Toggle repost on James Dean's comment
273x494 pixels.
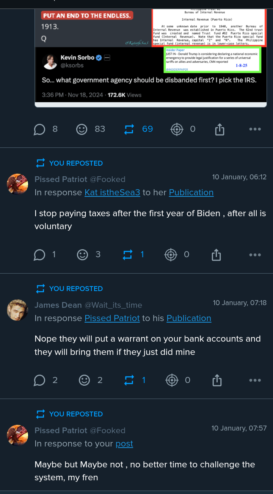pos(129,380)
